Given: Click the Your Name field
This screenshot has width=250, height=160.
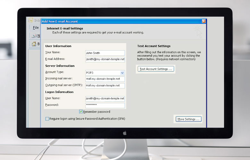Looking at the screenshot, I should coord(105,53).
